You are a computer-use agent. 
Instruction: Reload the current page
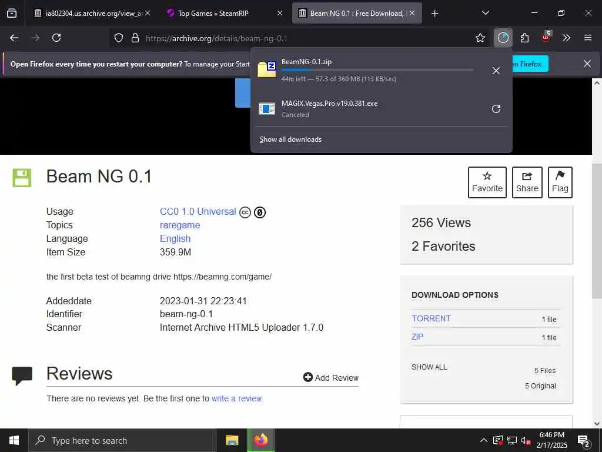point(56,38)
